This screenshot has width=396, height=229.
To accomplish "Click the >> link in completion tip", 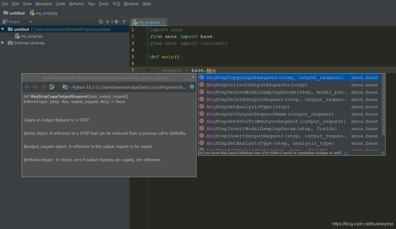I will (346, 153).
